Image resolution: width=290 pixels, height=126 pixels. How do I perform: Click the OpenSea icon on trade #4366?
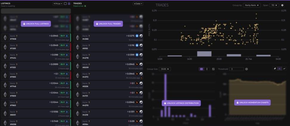click(x=137, y=36)
